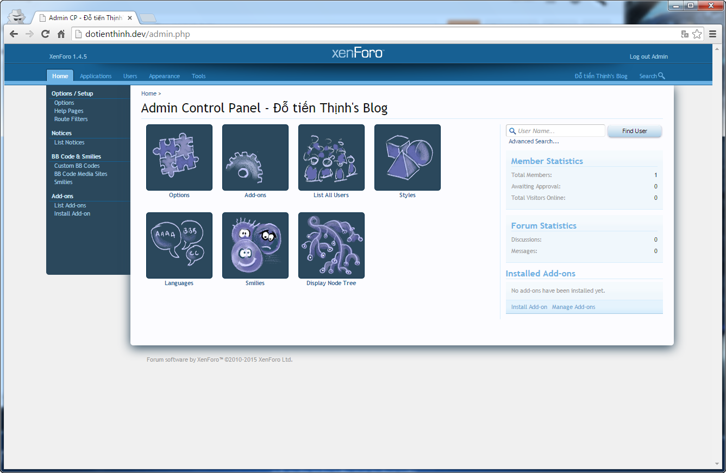Open the Styles shapes icon
This screenshot has width=726, height=473.
pyautogui.click(x=408, y=157)
